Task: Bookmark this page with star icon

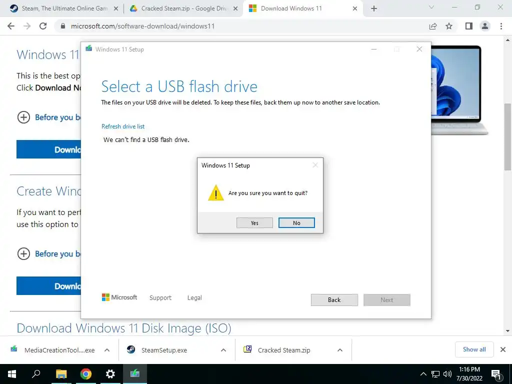Action: 449,26
